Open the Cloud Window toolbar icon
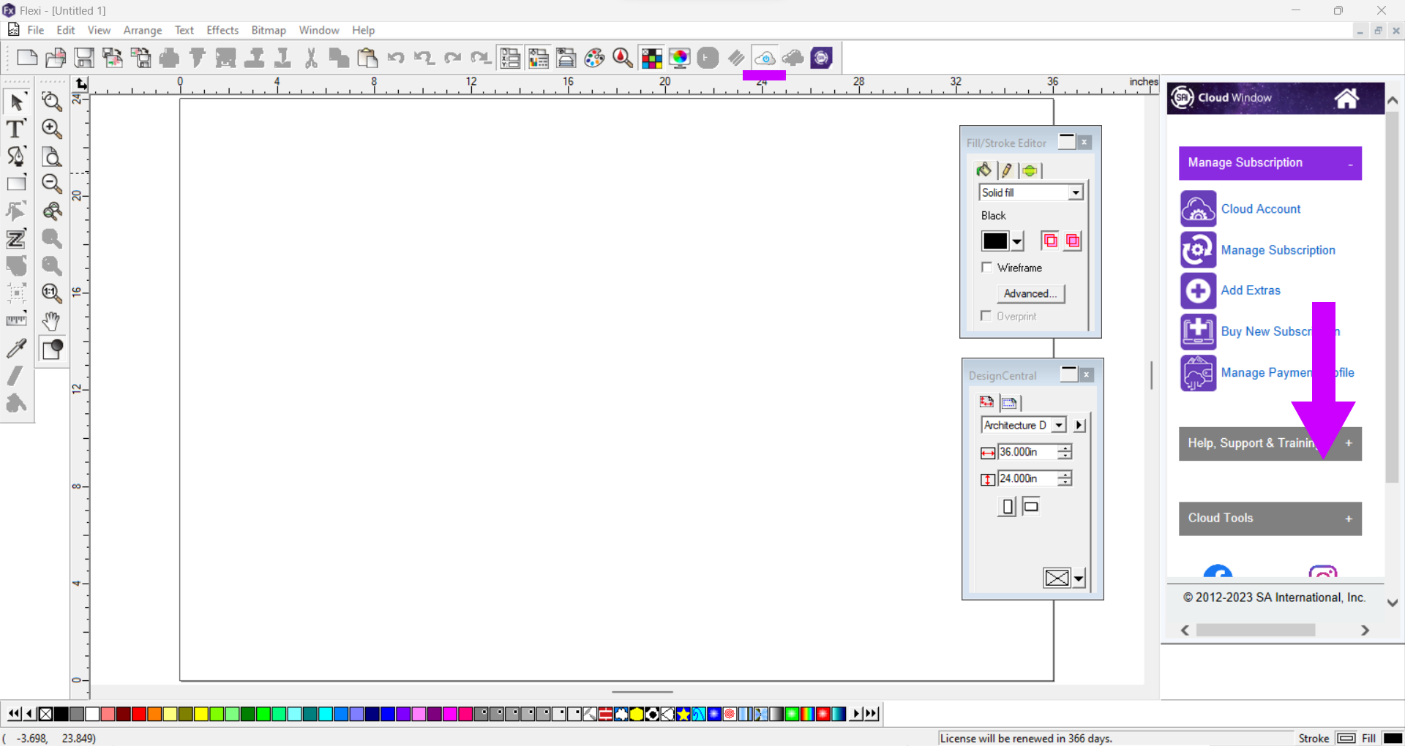 click(x=765, y=58)
